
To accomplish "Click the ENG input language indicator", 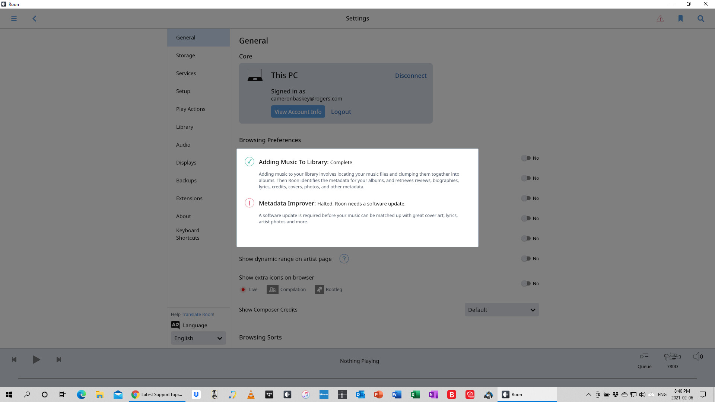I will pos(662,395).
